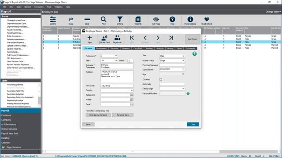Viewport: 282px width, 158px height.
Task: Switch to the Employment tab
Action: pyautogui.click(x=101, y=48)
